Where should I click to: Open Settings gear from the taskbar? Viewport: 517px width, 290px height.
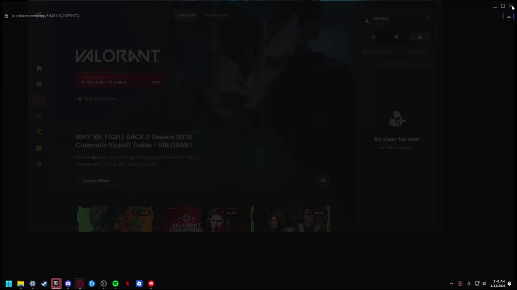32,284
